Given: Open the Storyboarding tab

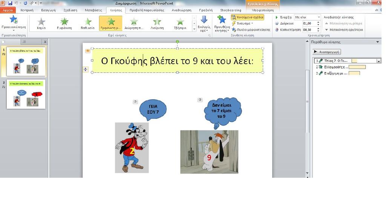Looking at the screenshot, I should (231, 10).
